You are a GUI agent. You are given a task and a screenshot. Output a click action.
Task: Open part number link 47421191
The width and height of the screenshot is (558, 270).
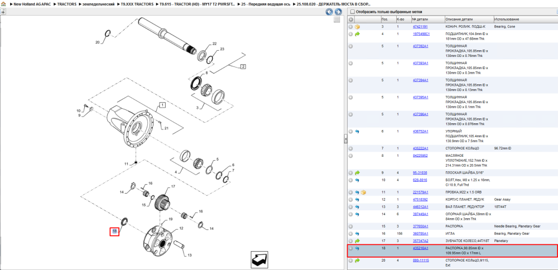pyautogui.click(x=420, y=27)
